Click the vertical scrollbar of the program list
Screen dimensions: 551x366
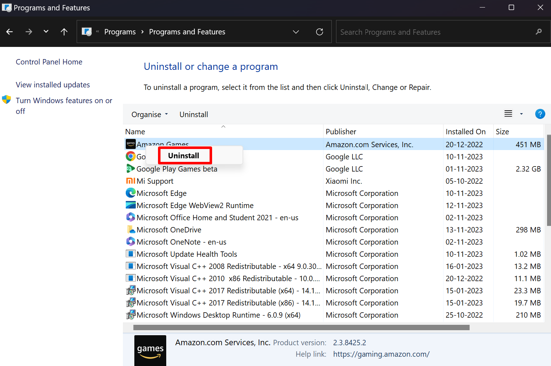(548, 180)
